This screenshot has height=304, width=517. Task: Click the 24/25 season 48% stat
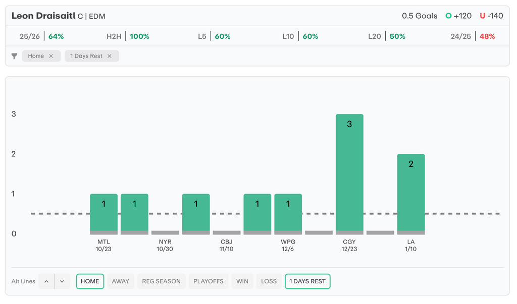click(x=473, y=36)
